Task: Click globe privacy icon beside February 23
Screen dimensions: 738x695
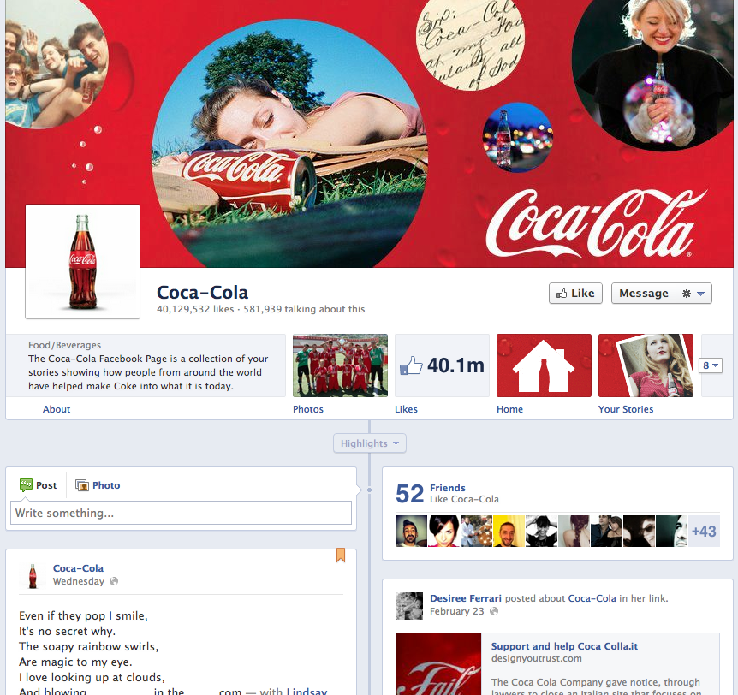Action: [x=494, y=611]
